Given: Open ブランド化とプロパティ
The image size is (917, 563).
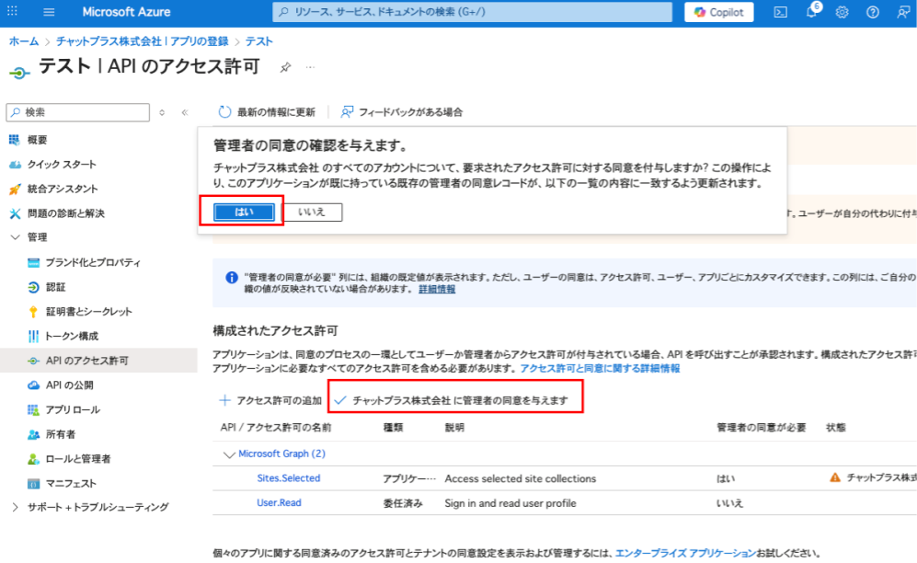Looking at the screenshot, I should point(92,262).
